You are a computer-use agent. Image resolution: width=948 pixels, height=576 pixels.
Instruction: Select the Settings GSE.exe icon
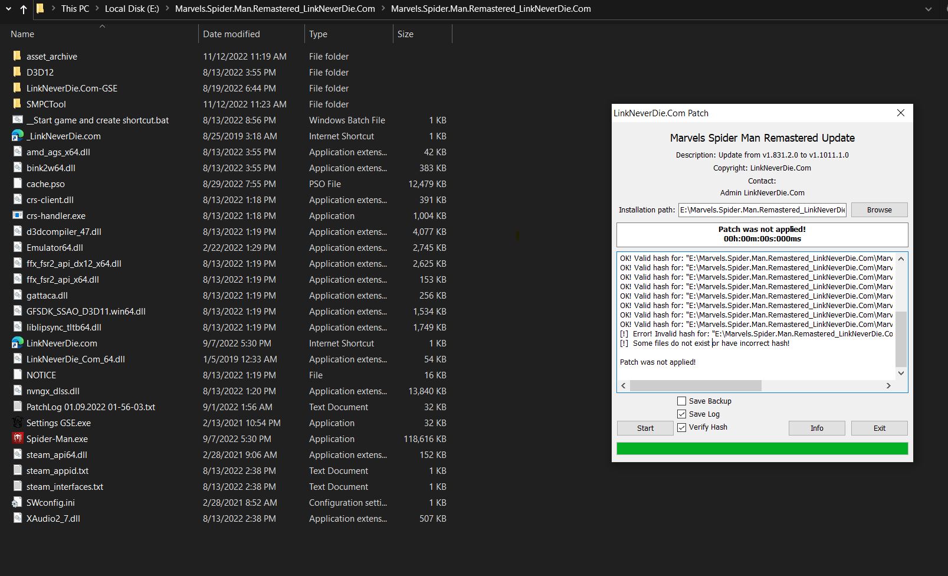(x=17, y=423)
